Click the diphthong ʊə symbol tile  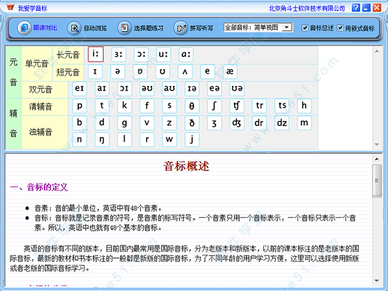pyautogui.click(x=237, y=89)
